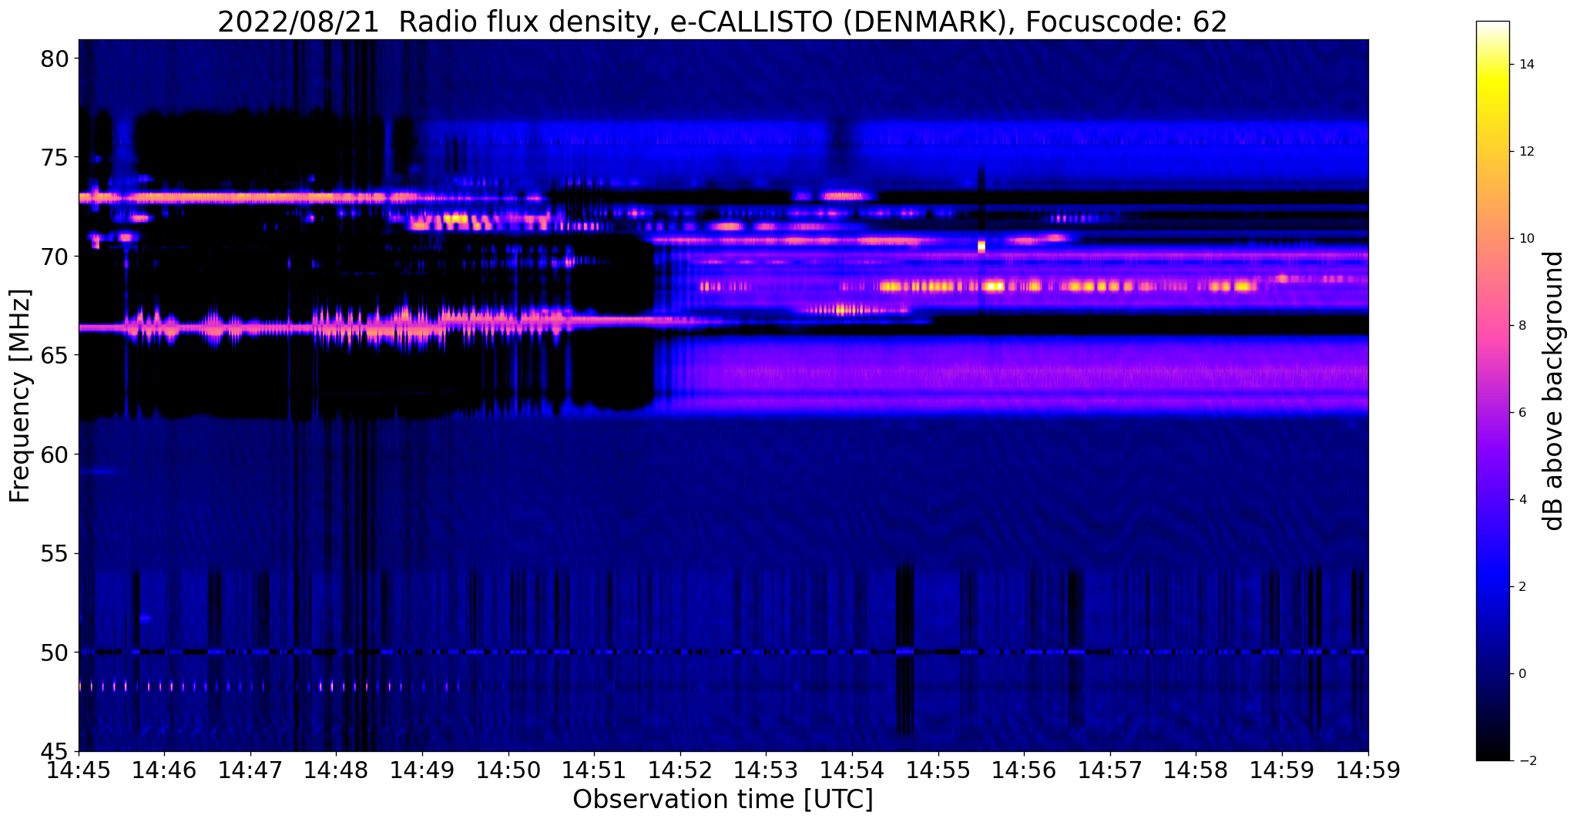The image size is (1577, 822).
Task: Click x-axis tick label 14:46
Action: [163, 769]
